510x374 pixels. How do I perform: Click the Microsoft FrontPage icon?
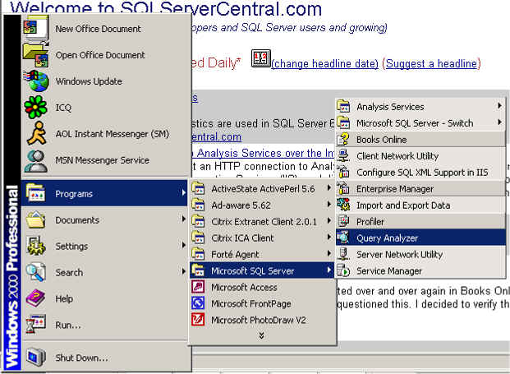pyautogui.click(x=198, y=303)
